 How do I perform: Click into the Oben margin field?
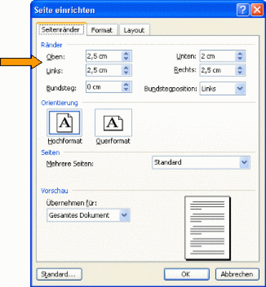click(x=103, y=56)
